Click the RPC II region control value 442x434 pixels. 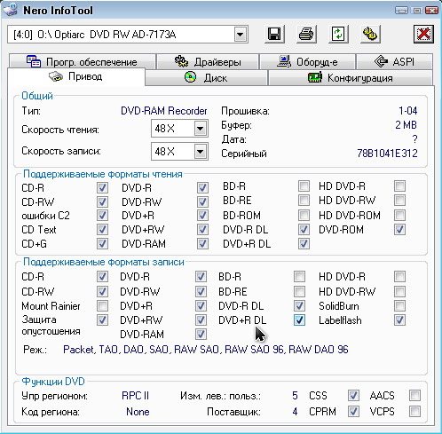pyautogui.click(x=135, y=396)
